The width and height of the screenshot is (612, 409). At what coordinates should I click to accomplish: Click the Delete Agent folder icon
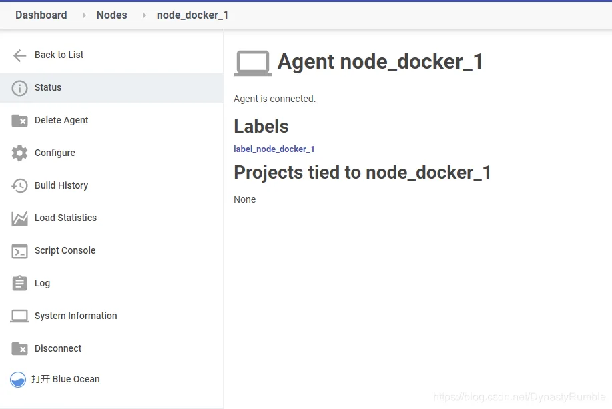[19, 121]
